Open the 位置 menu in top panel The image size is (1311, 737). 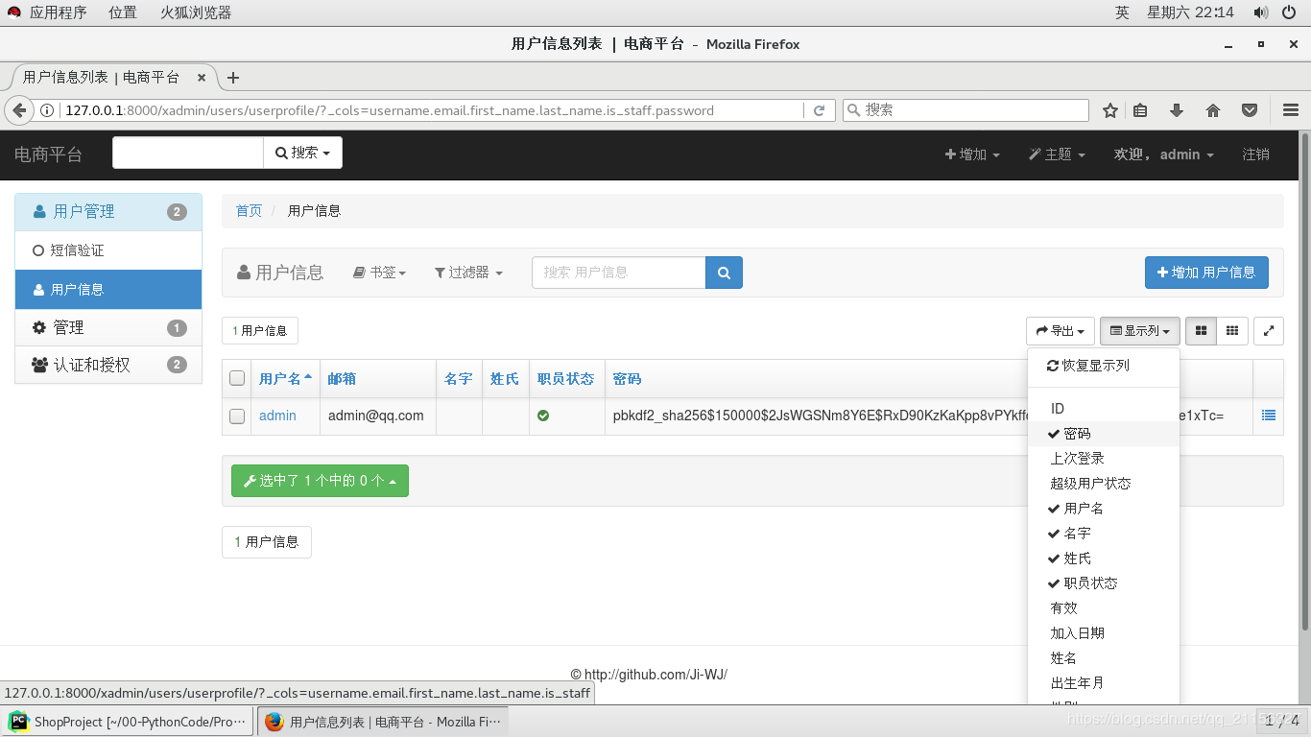[122, 12]
